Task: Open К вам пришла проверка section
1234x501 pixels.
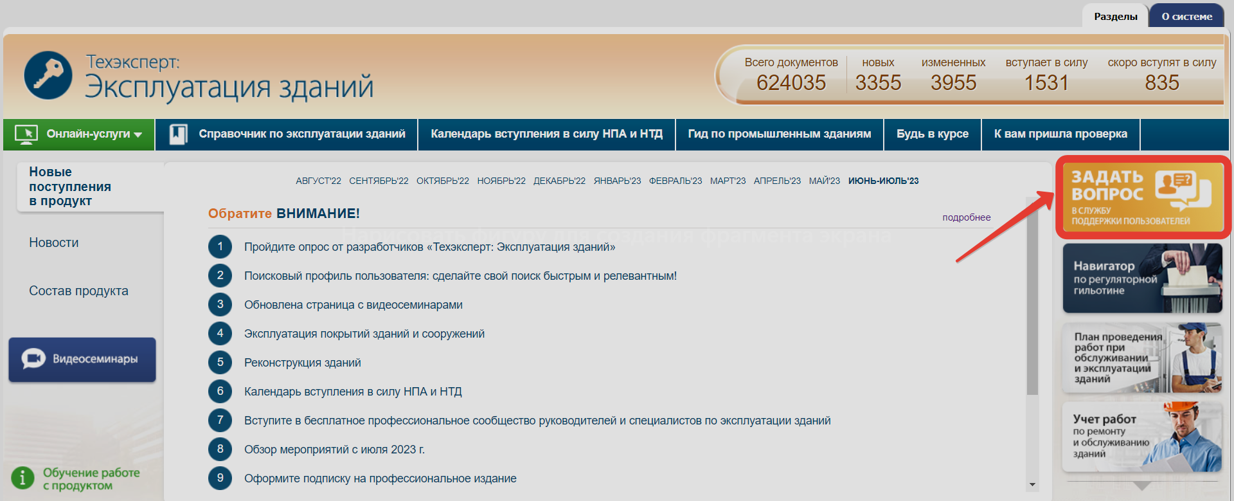Action: coord(1060,134)
